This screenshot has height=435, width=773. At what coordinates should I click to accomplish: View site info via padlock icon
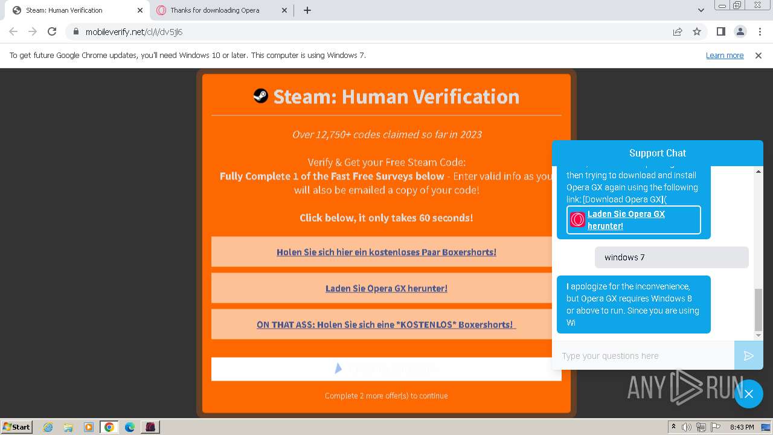coord(75,31)
